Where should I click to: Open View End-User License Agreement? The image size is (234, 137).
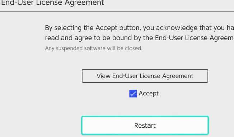click(x=145, y=76)
